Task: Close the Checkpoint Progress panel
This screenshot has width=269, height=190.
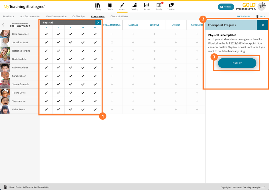Action: tap(263, 25)
